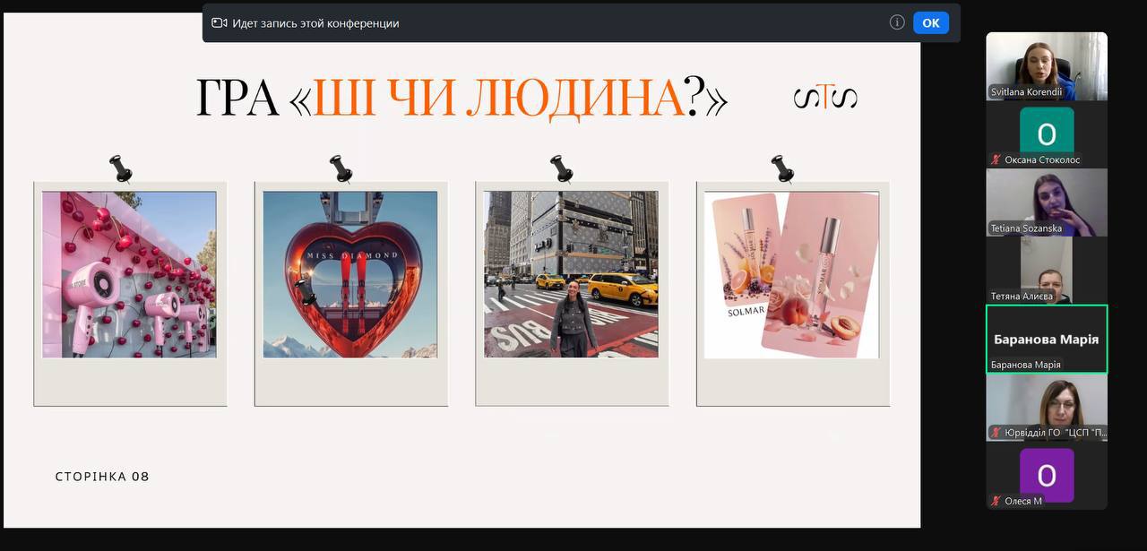The height and width of the screenshot is (551, 1147).
Task: Click the slide title "ГРА «ШІ ЧИ ЛЮДИНА?»"
Action: coord(461,99)
